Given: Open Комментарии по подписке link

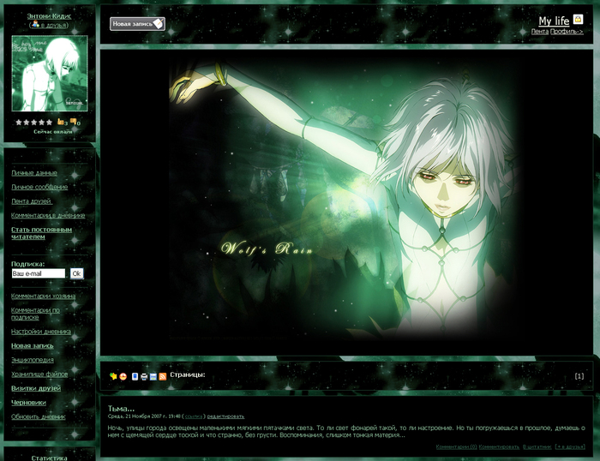Looking at the screenshot, I should click(35, 314).
